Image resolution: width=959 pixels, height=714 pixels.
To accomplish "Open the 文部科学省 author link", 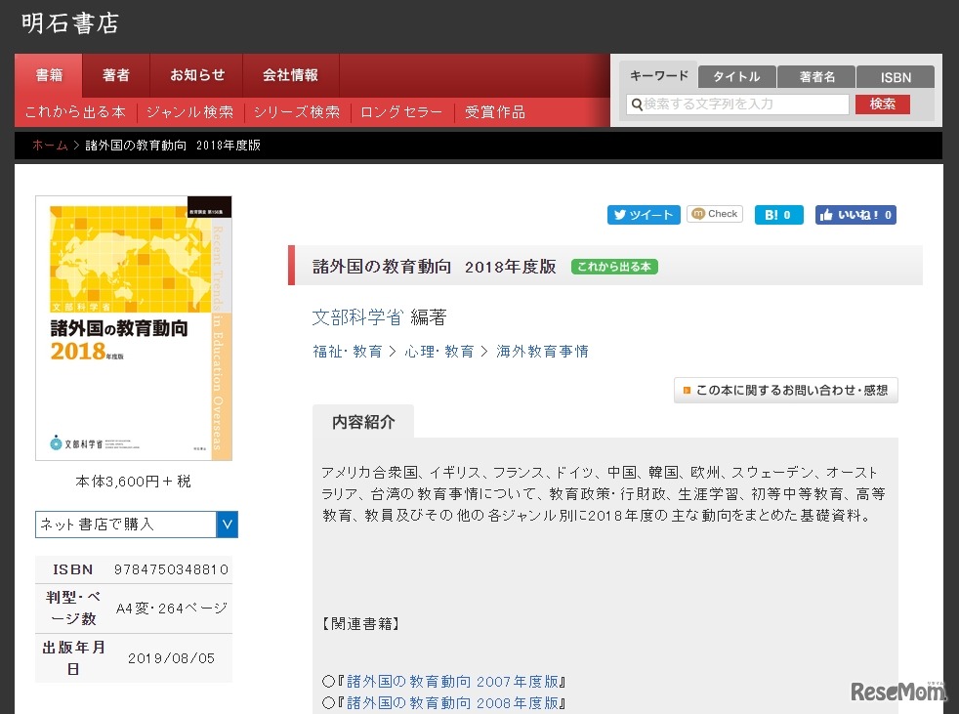I will click(357, 317).
